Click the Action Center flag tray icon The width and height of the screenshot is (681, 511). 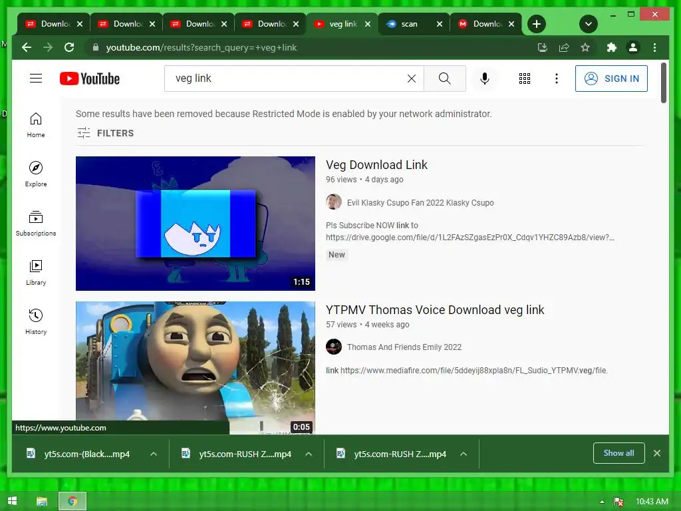[x=618, y=502]
